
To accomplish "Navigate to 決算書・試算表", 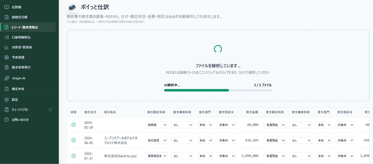I will tap(28, 47).
